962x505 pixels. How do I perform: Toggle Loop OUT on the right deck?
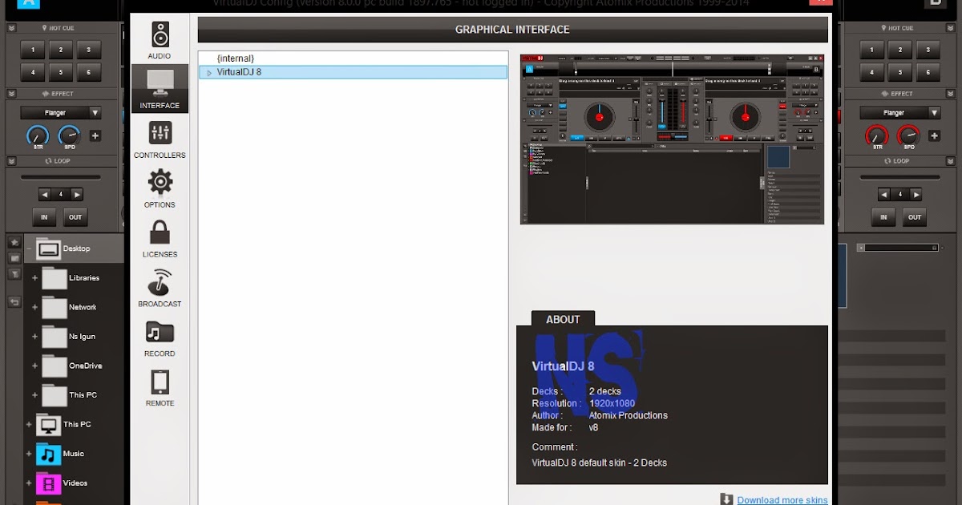[915, 216]
